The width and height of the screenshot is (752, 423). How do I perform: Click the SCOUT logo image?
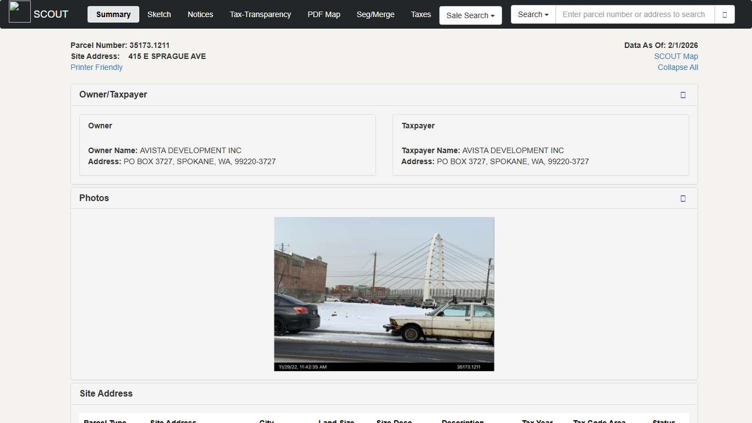(19, 12)
